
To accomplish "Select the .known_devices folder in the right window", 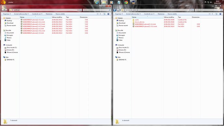I will click(x=139, y=22).
